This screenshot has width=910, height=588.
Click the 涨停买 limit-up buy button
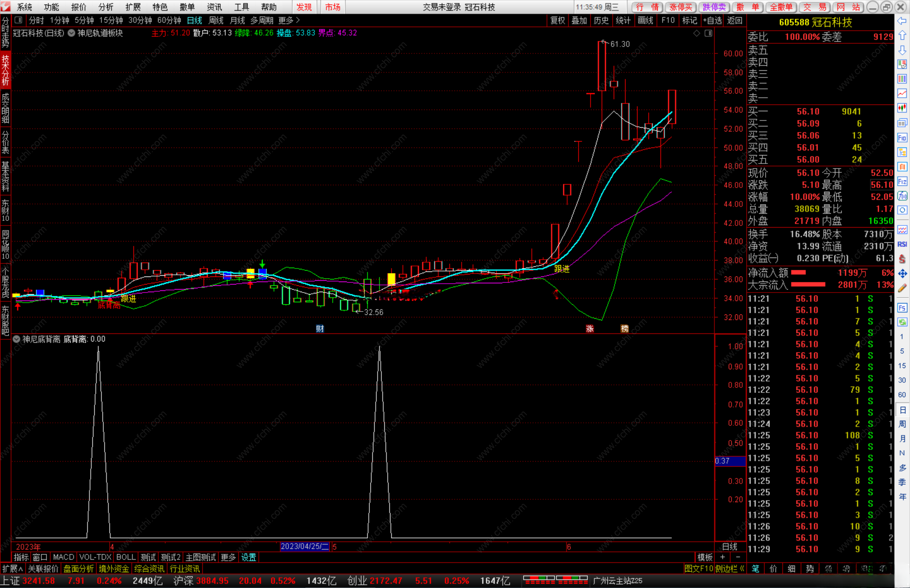680,7
